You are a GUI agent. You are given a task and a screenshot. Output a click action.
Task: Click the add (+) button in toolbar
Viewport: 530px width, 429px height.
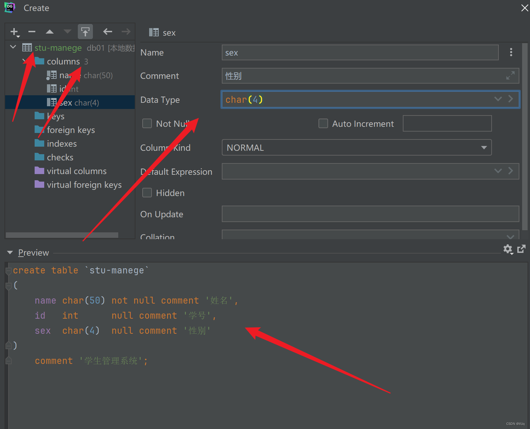[15, 32]
